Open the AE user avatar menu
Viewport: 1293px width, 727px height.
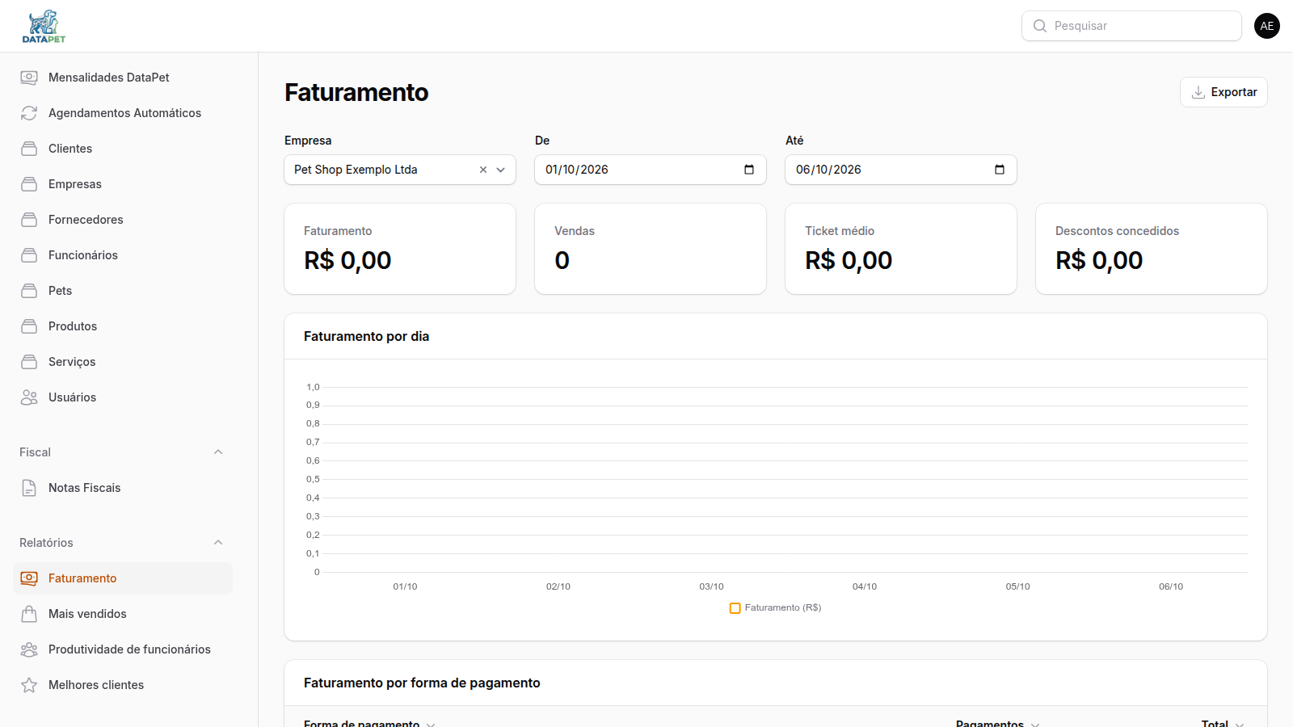pos(1267,26)
